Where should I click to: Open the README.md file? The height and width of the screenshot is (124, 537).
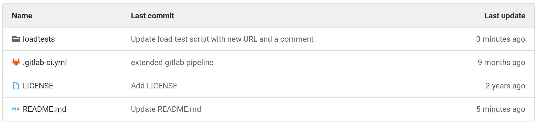click(x=44, y=109)
